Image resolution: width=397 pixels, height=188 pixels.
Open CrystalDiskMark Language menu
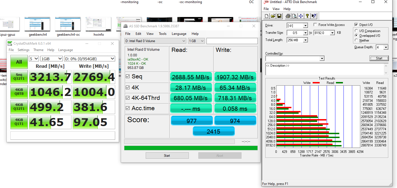coord(66,50)
